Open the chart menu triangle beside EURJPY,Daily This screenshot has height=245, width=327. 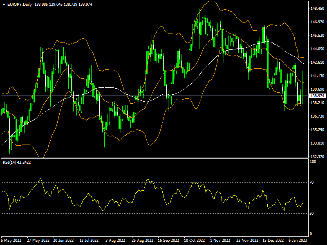coord(4,4)
